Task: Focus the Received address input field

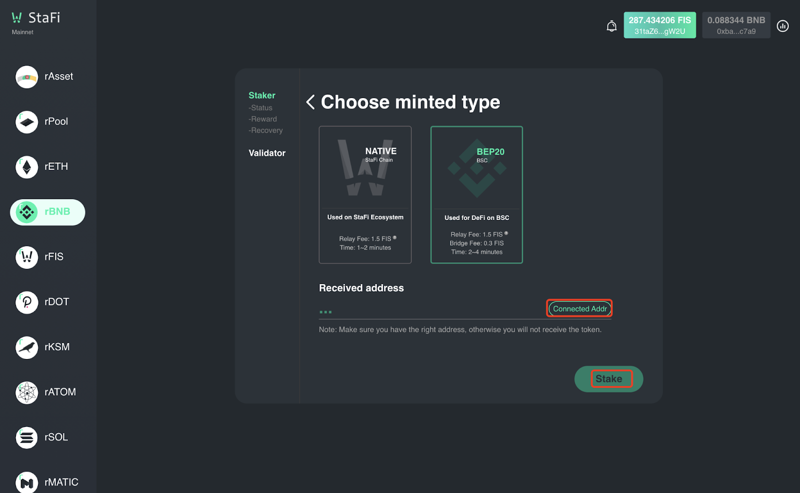Action: pos(432,311)
